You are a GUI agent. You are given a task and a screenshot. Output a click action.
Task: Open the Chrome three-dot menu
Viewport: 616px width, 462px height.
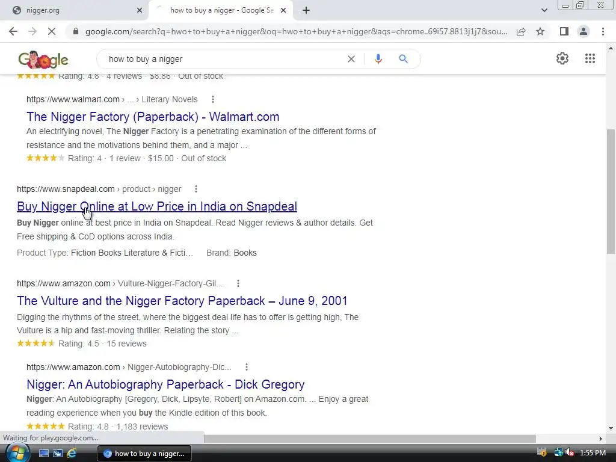603,31
